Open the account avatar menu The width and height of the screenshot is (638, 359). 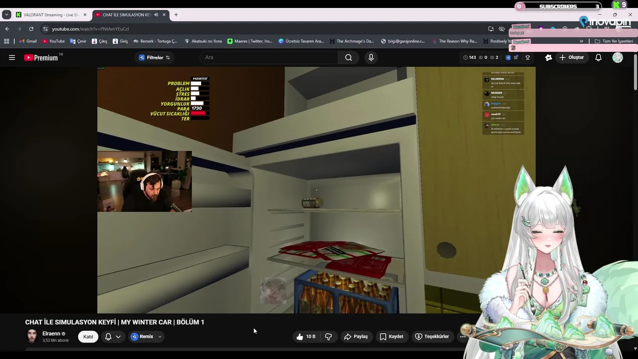click(x=618, y=57)
